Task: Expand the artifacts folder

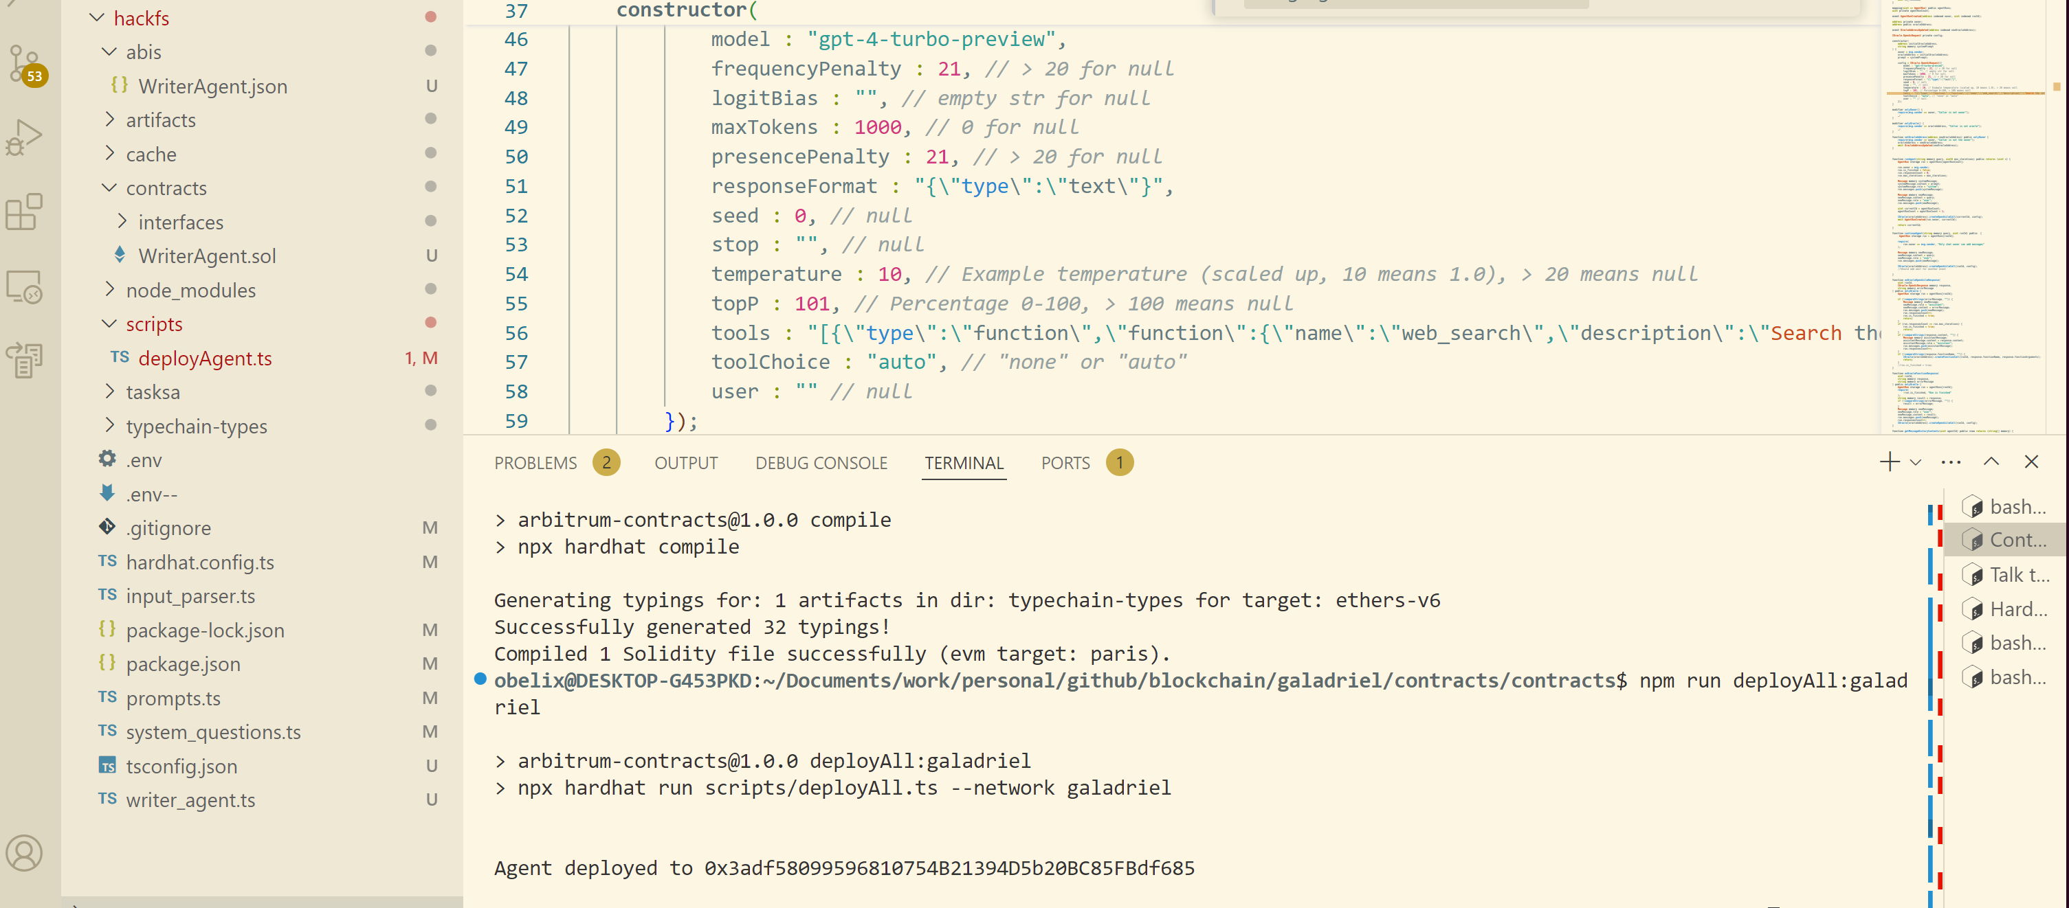Action: pos(109,120)
